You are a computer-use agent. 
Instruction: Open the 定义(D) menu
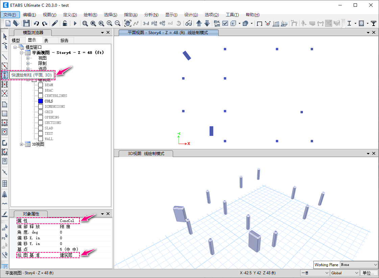[70, 15]
